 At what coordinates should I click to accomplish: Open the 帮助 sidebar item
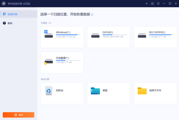[x=10, y=23]
